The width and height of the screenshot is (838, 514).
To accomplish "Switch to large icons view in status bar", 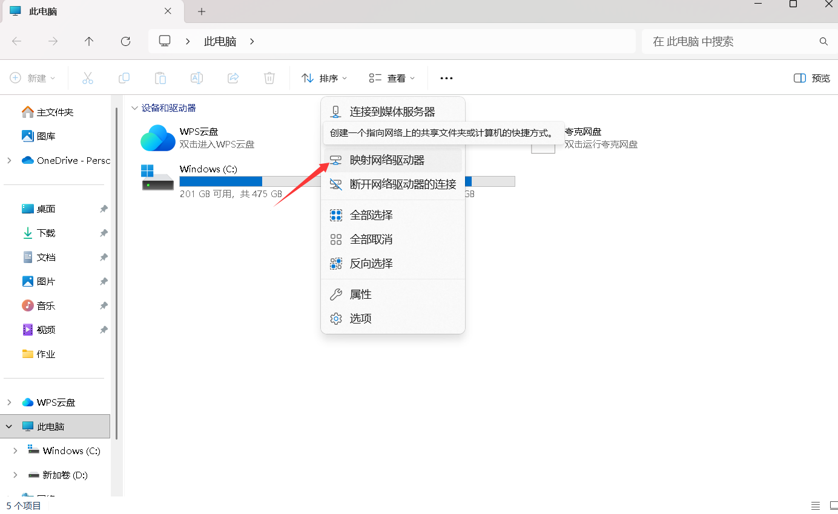I will point(834,506).
